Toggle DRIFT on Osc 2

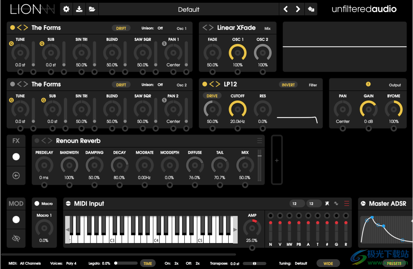click(121, 85)
